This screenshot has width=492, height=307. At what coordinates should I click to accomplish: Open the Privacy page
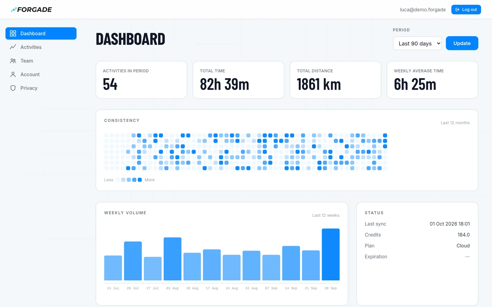point(41,88)
